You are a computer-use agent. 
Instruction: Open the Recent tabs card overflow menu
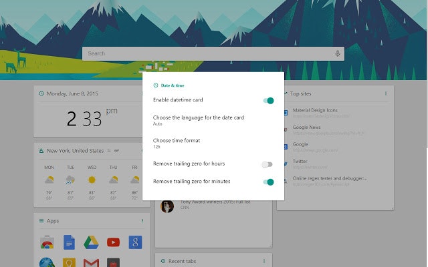[264, 261]
